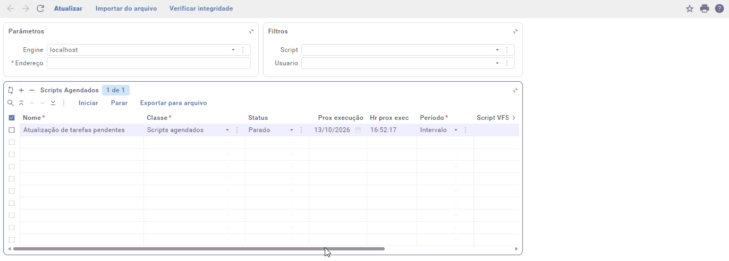Go forward with the right arrow

click(26, 8)
